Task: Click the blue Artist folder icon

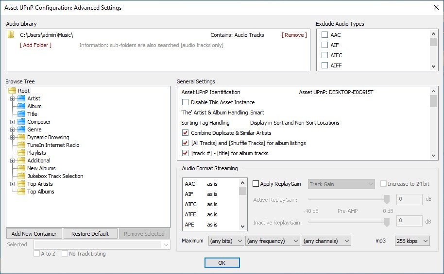Action: (x=21, y=98)
